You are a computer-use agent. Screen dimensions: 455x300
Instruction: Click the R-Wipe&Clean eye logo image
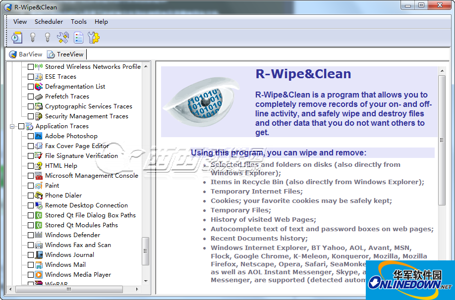(201, 101)
